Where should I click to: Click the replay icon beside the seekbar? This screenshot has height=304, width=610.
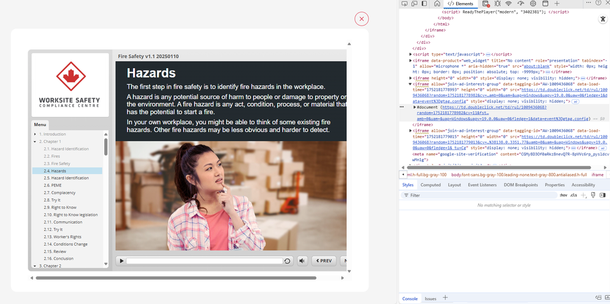pyautogui.click(x=287, y=261)
